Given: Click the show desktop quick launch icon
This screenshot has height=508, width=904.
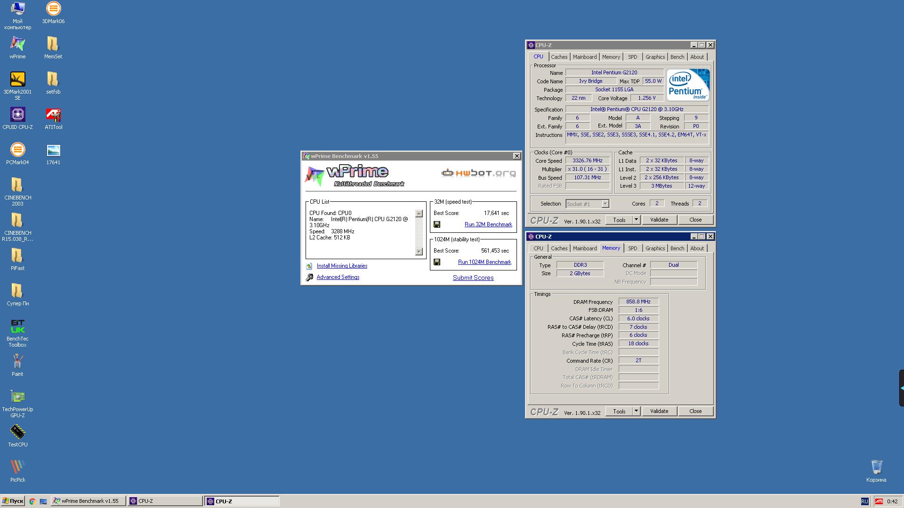Looking at the screenshot, I should 43,501.
